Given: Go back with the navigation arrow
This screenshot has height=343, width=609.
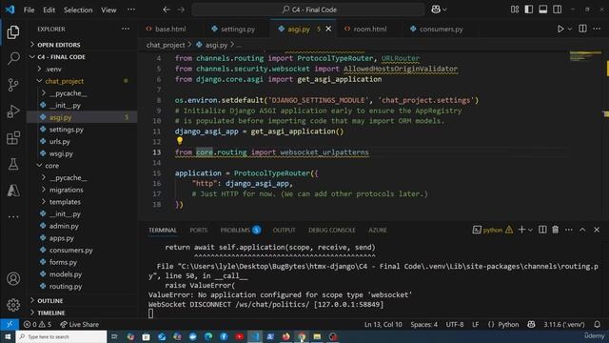Looking at the screenshot, I should tap(167, 10).
